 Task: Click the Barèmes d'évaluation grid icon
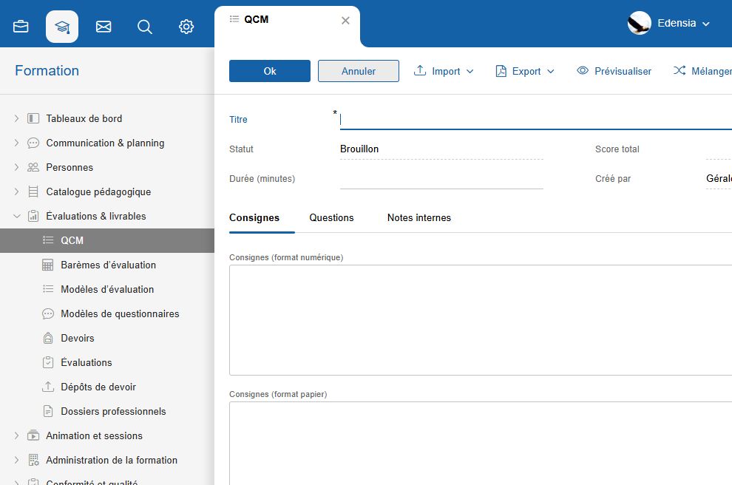(48, 265)
